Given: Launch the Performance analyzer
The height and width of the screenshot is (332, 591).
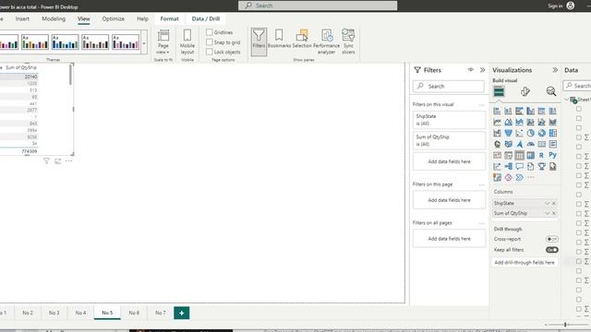Looking at the screenshot, I should click(x=326, y=41).
